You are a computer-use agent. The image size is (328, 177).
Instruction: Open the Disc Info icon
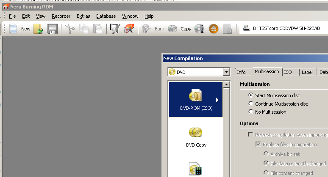(x=199, y=29)
